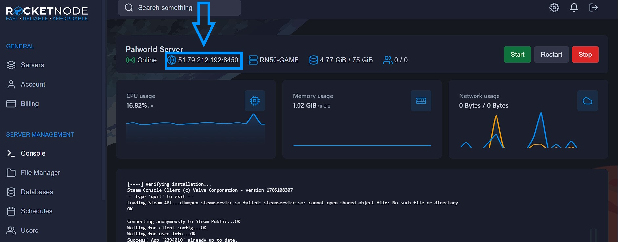Click console line 'Connecting anonymously to Steam Public'

pos(184,221)
